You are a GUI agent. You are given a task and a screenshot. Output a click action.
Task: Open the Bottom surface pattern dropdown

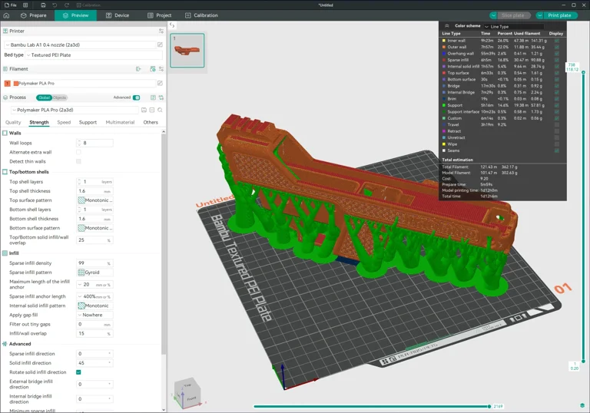click(x=94, y=228)
